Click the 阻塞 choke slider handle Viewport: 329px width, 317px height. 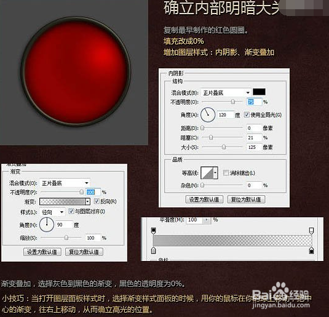tap(211, 137)
